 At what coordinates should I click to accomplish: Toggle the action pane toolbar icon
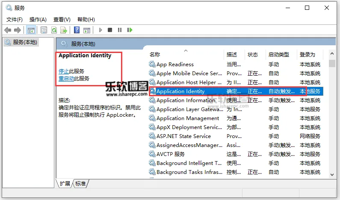pos(87,30)
